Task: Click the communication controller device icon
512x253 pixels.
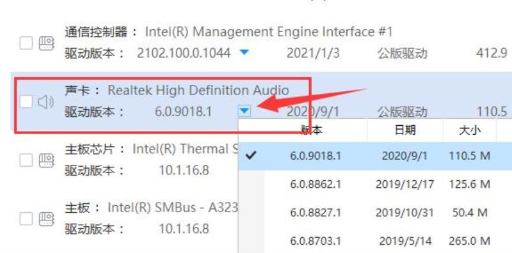Action: tap(47, 43)
